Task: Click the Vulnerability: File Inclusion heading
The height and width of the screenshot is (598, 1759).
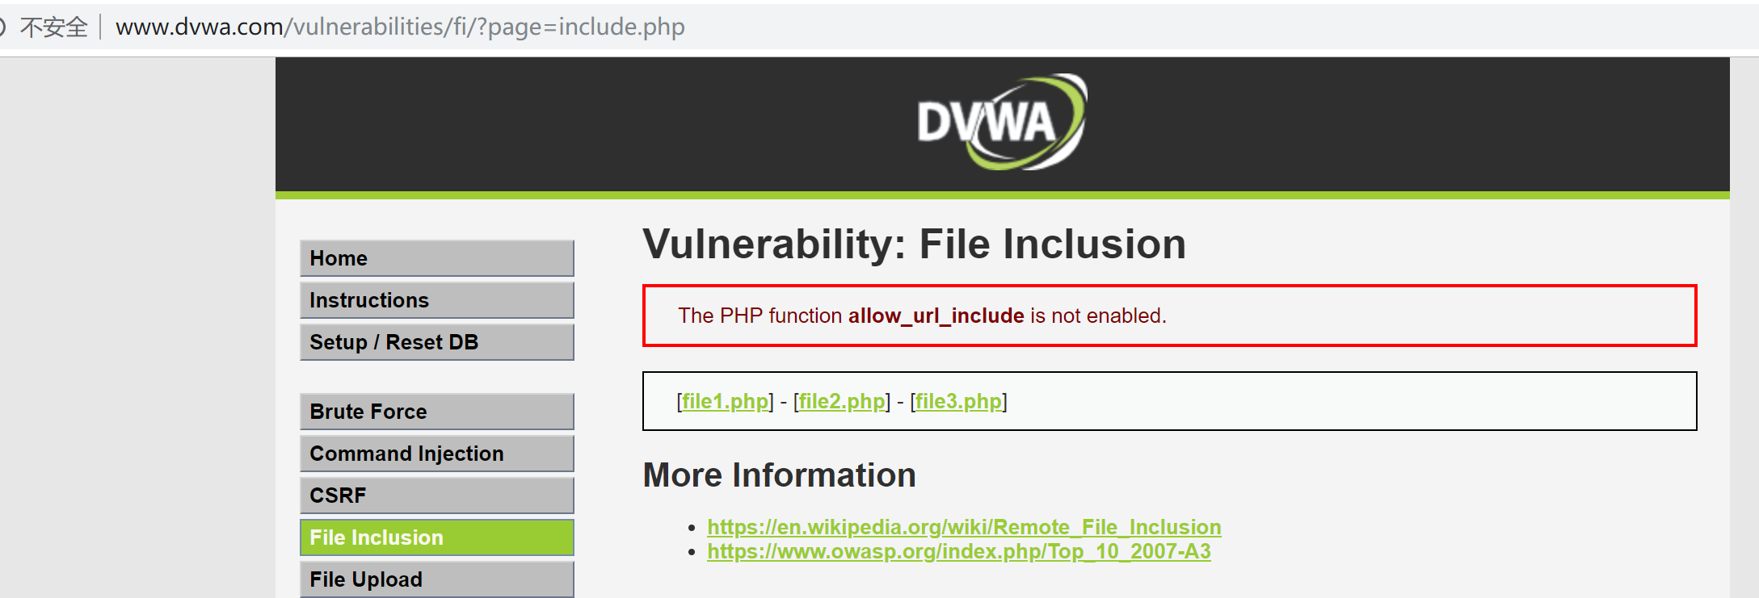Action: pyautogui.click(x=914, y=245)
